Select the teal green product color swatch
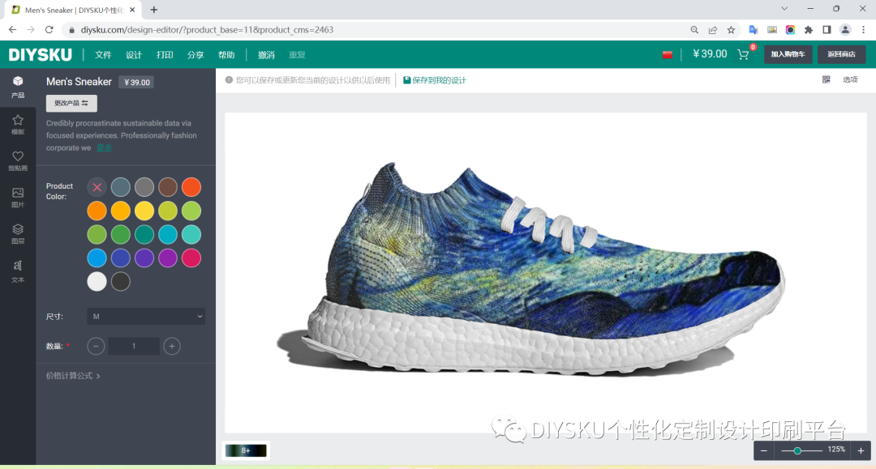This screenshot has width=876, height=469. coord(144,235)
